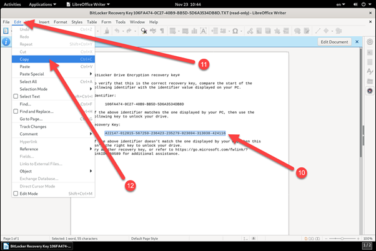Choose Go to Page in Edit menu
376x251 pixels.
(x=53, y=119)
